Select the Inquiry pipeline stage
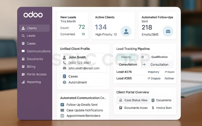Viewport: 202px width, 126px height. (126, 57)
